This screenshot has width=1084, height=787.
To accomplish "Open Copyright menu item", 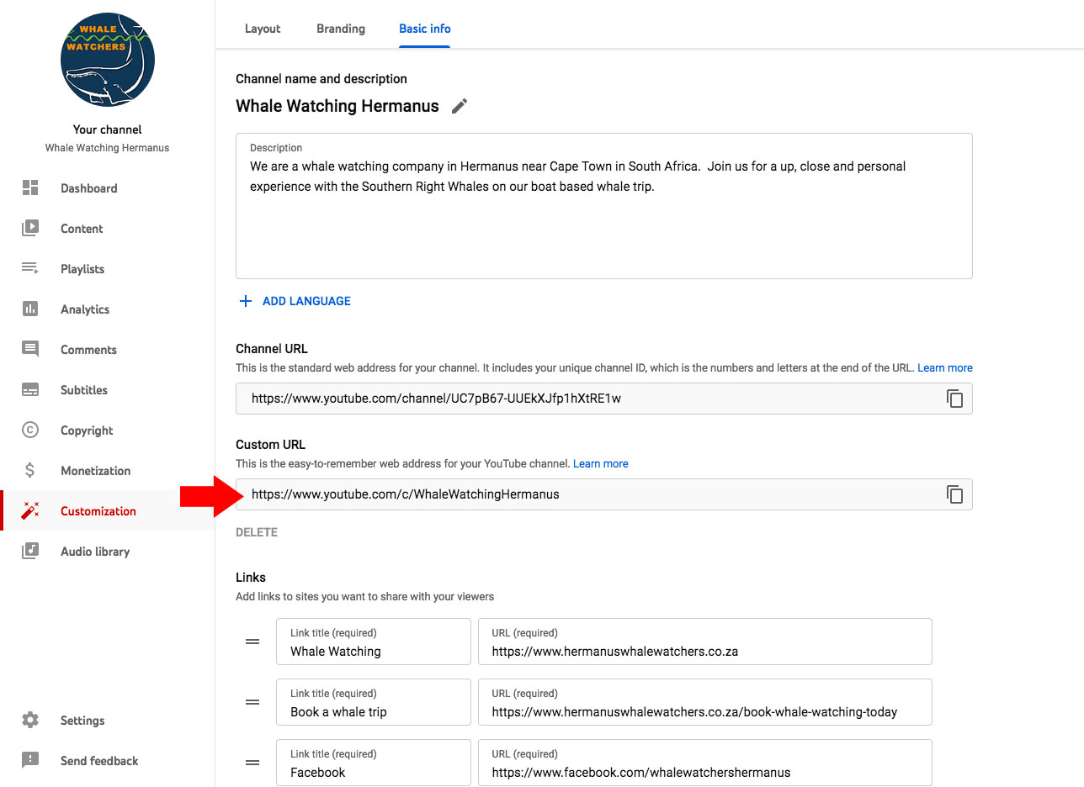I will pos(87,430).
